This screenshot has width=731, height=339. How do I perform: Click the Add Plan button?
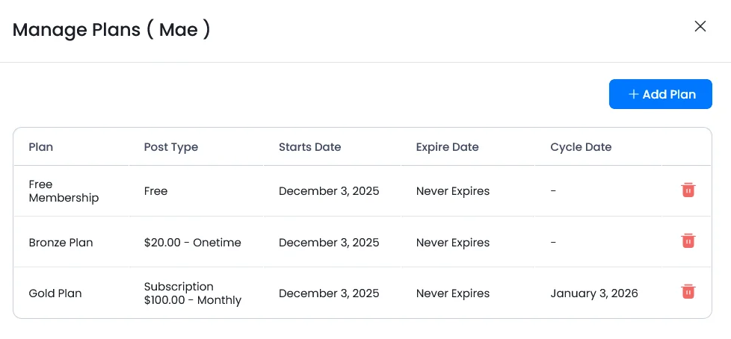coord(661,94)
